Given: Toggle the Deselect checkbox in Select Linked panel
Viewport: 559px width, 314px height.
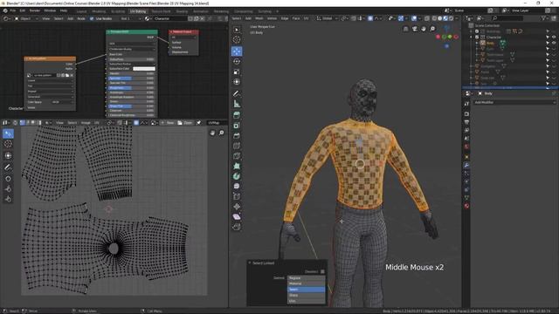Looking at the screenshot, I should [322, 271].
